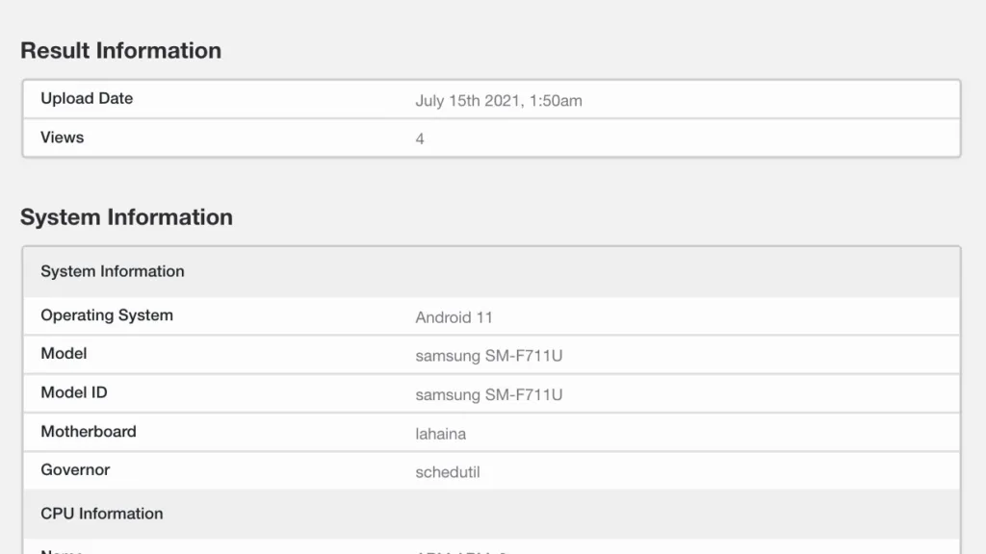Viewport: 986px width, 554px height.
Task: Click the Views label
Action: (x=63, y=138)
